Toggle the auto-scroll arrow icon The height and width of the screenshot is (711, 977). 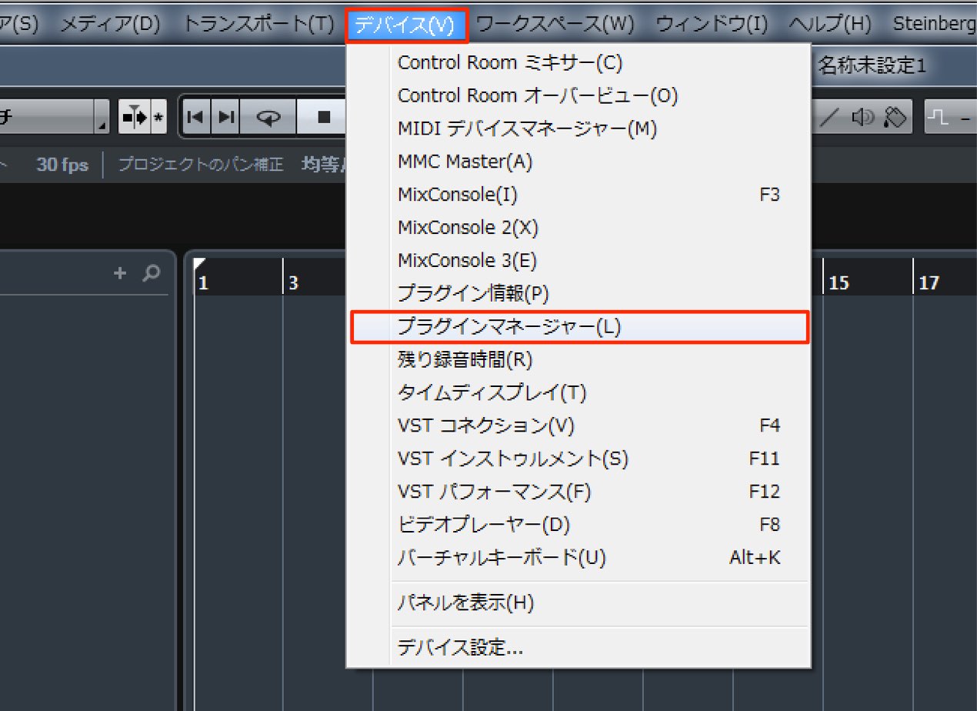134,117
